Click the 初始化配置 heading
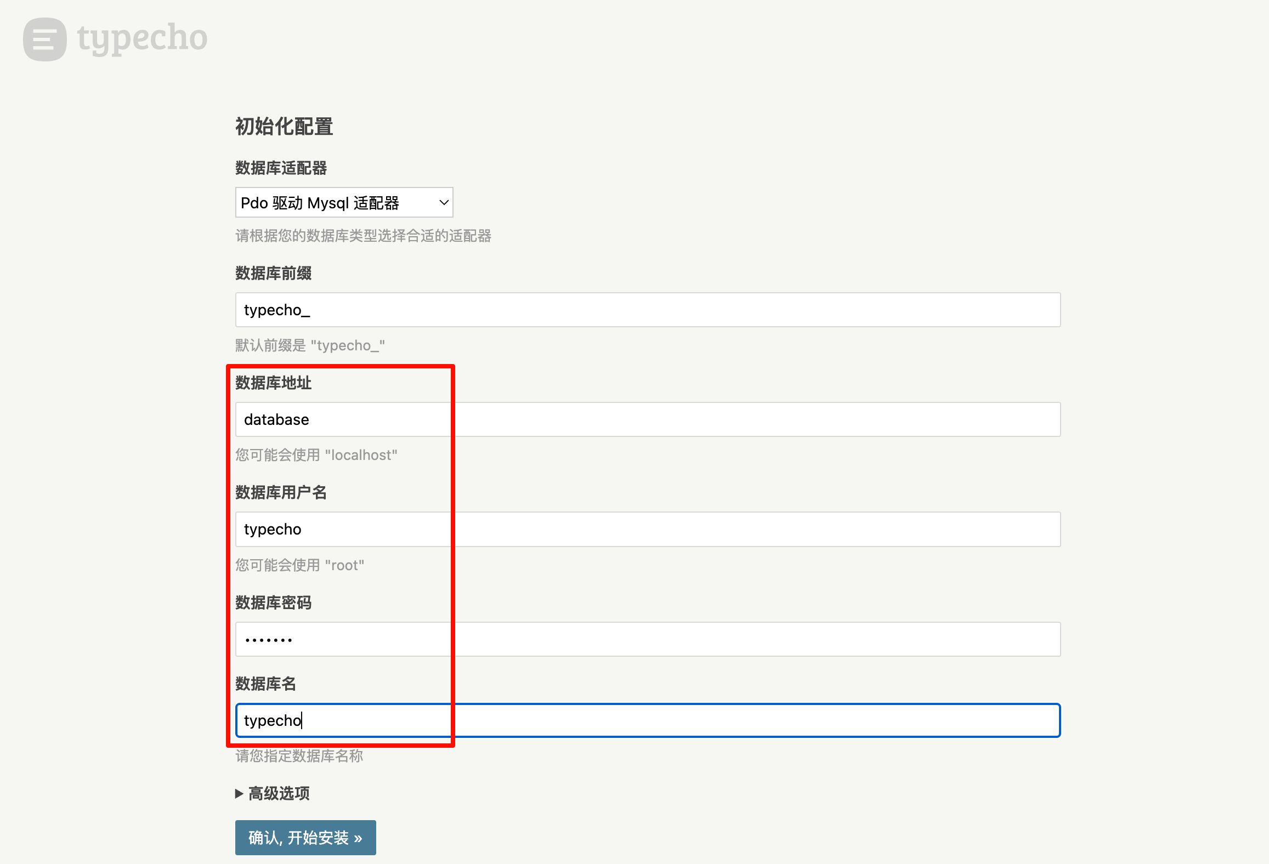Screen dimensions: 1269x864 (284, 127)
